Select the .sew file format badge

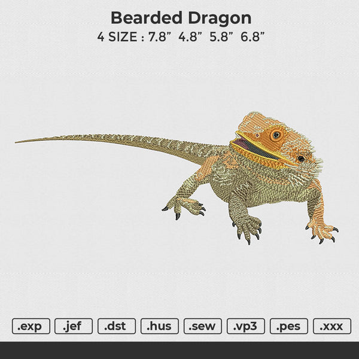(x=203, y=326)
